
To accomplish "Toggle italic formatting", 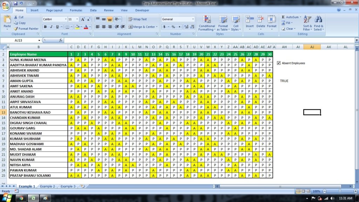I will [x=50, y=27].
